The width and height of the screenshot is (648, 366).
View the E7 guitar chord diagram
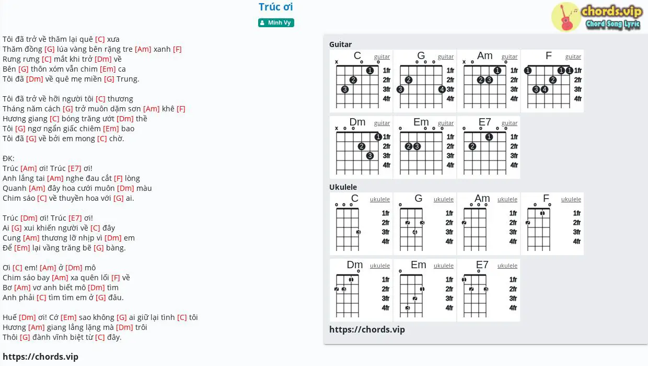[x=489, y=147]
